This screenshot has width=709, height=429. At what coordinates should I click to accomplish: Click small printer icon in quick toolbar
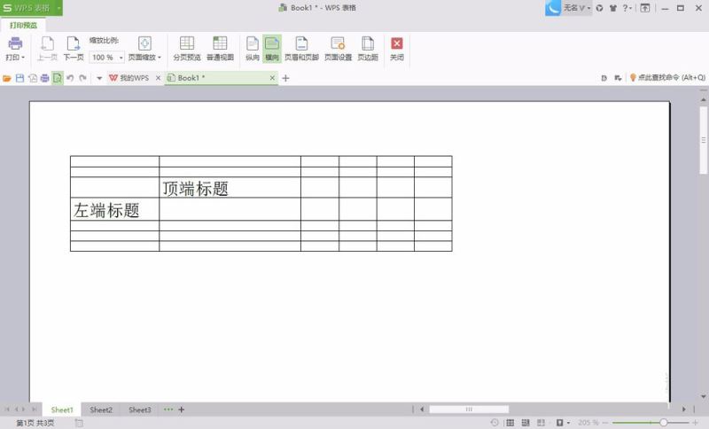click(45, 78)
